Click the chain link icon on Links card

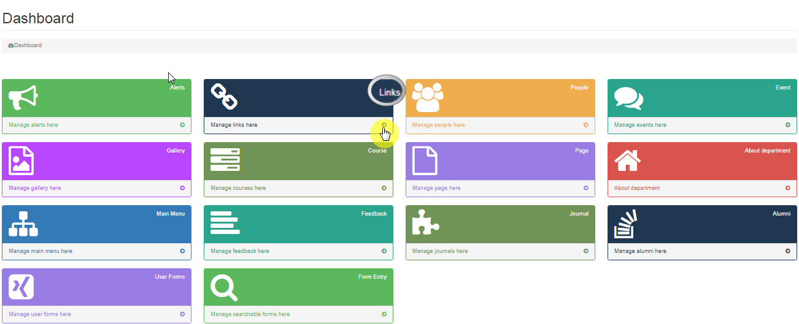[224, 97]
